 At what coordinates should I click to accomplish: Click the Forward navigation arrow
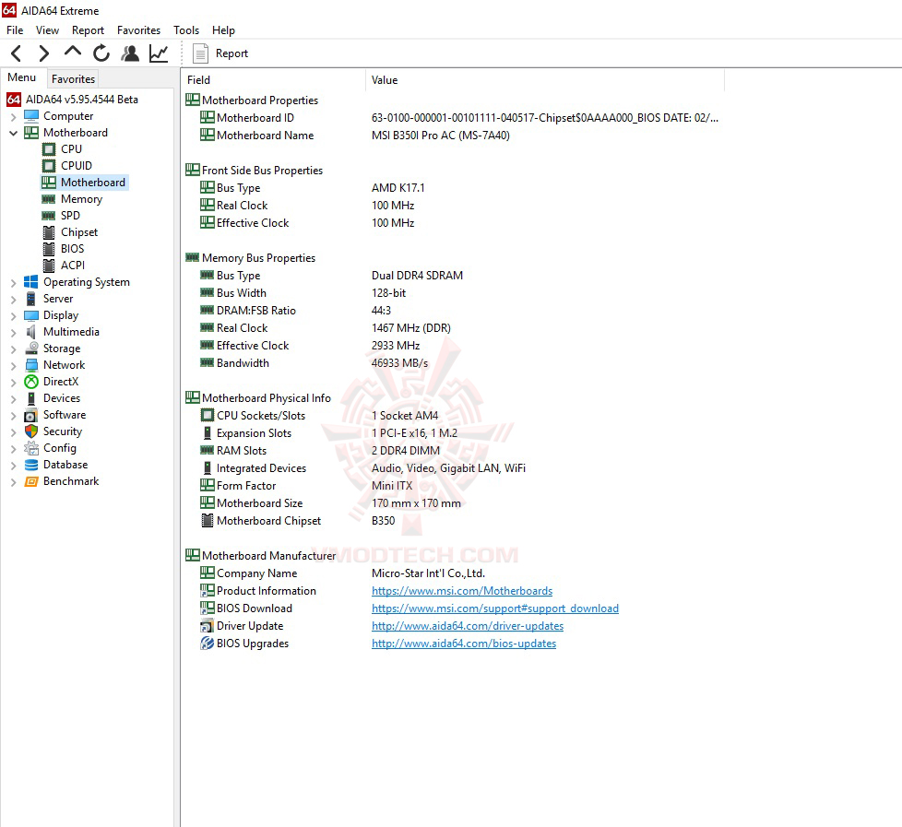click(x=43, y=53)
